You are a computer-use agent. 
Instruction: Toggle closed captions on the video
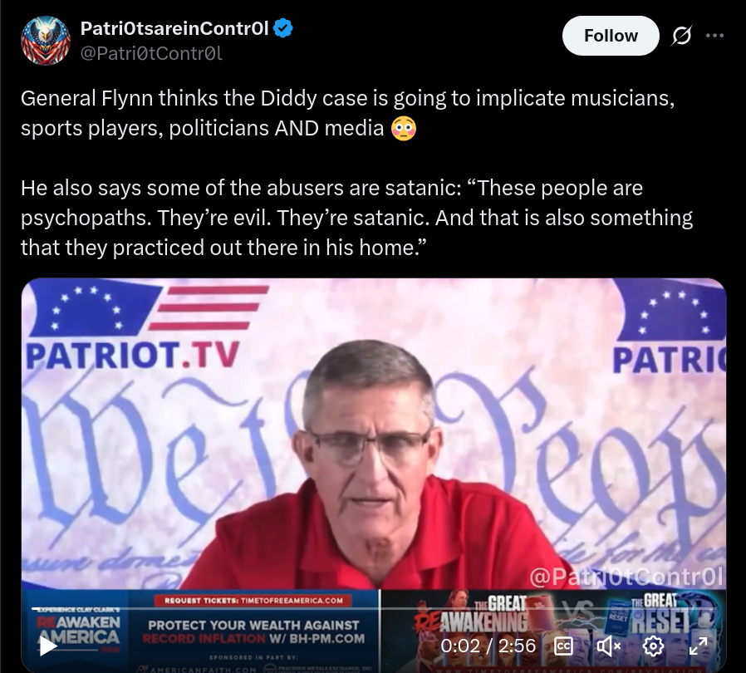[563, 646]
